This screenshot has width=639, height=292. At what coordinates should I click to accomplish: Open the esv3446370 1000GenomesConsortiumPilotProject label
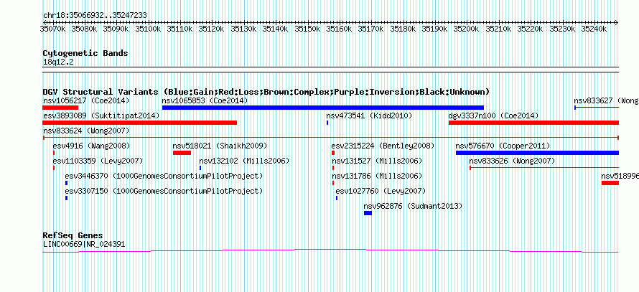[164, 176]
